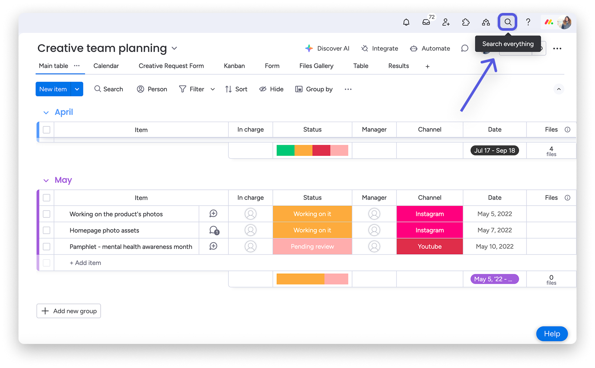Open the help question mark icon
Screen dimensions: 595x368
coord(528,22)
